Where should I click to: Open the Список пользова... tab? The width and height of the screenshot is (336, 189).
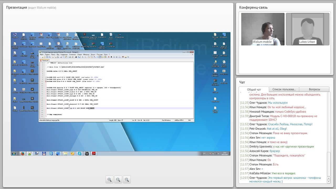coord(284,89)
